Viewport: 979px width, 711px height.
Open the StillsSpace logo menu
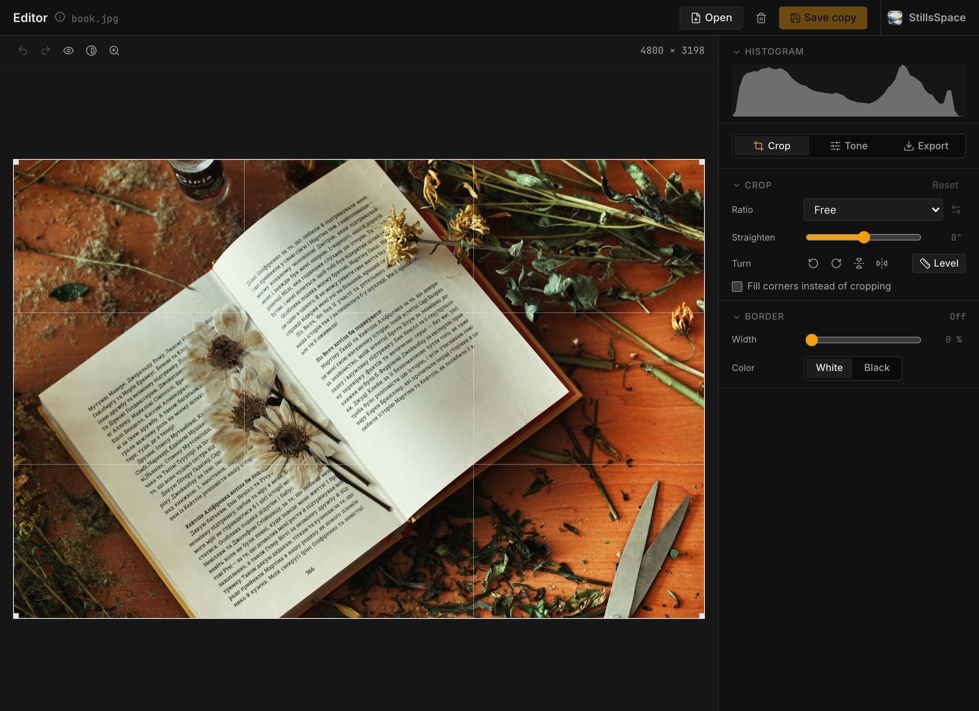coord(926,18)
